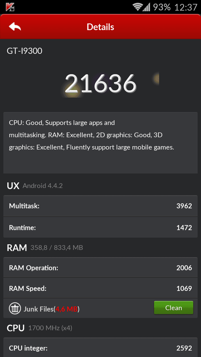Tap the battery 93% indicator
This screenshot has width=201, height=357.
tap(162, 7)
